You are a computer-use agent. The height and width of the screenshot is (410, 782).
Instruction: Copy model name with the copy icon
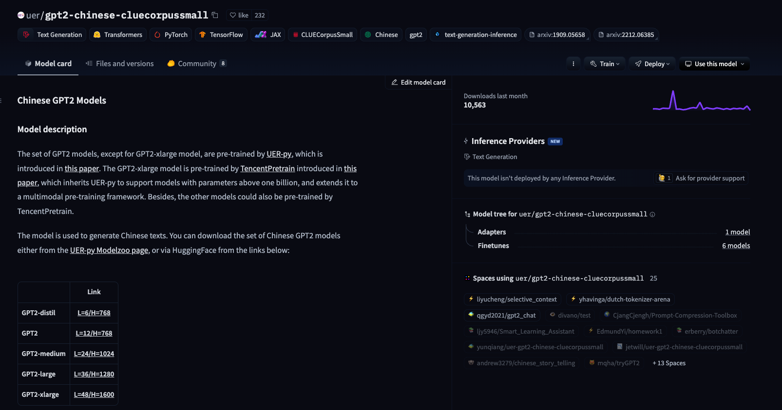point(215,15)
